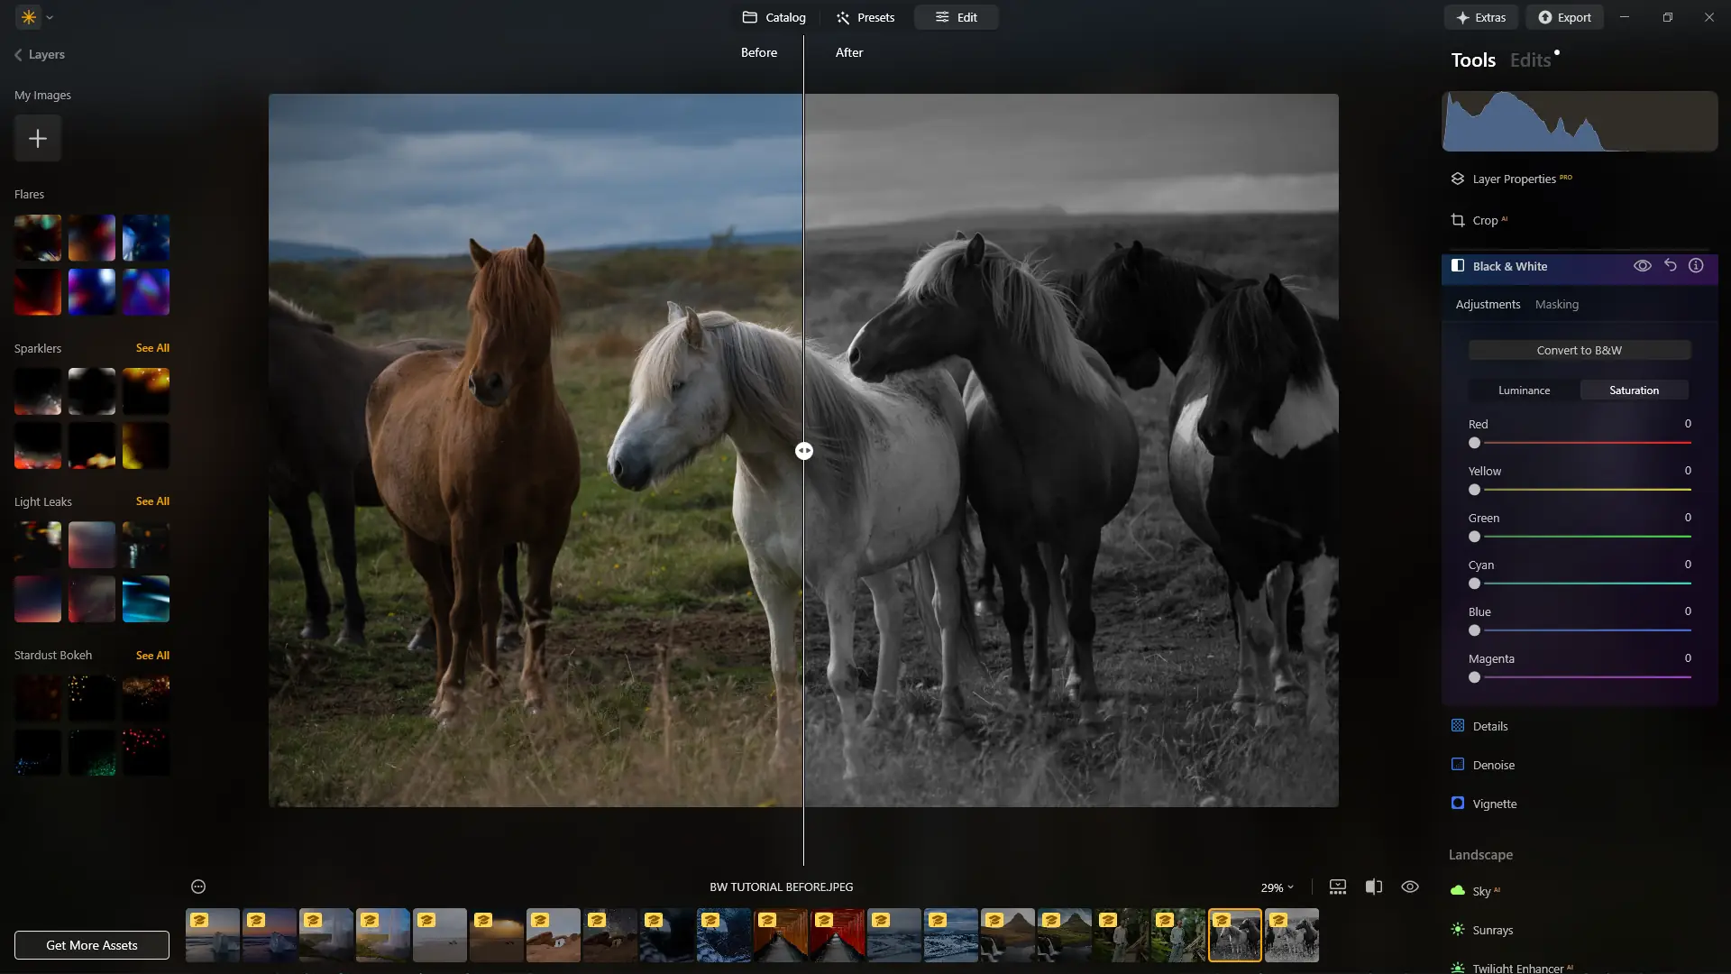Switch to the Masking tab
The width and height of the screenshot is (1731, 974).
pos(1556,305)
